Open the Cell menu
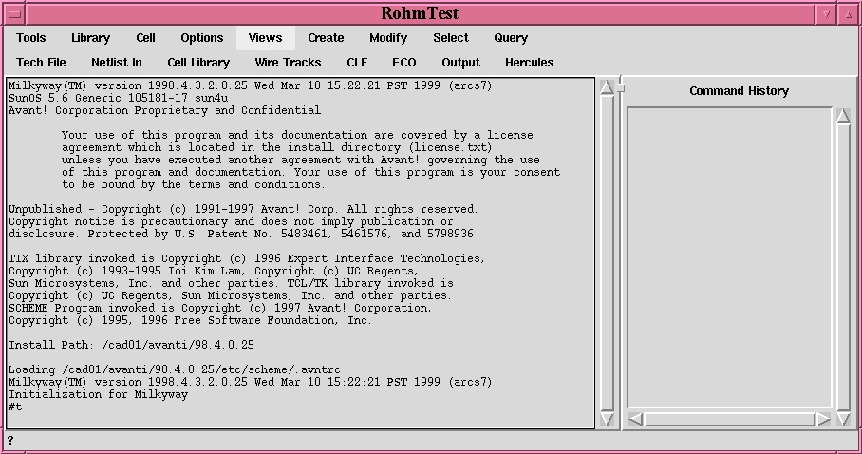862x454 pixels. point(145,38)
